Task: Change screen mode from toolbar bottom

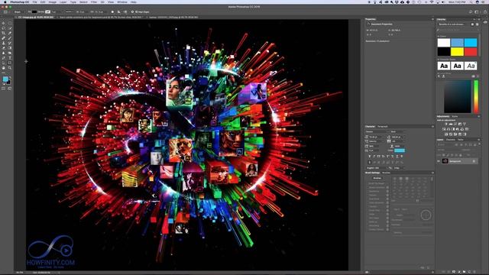Action: click(x=10, y=89)
